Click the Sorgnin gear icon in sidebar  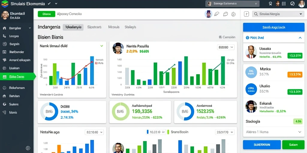(4, 44)
